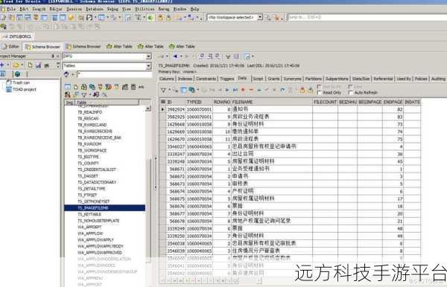Select TB_REALINFO in the table list
This screenshot has width=447, height=287.
(90, 112)
